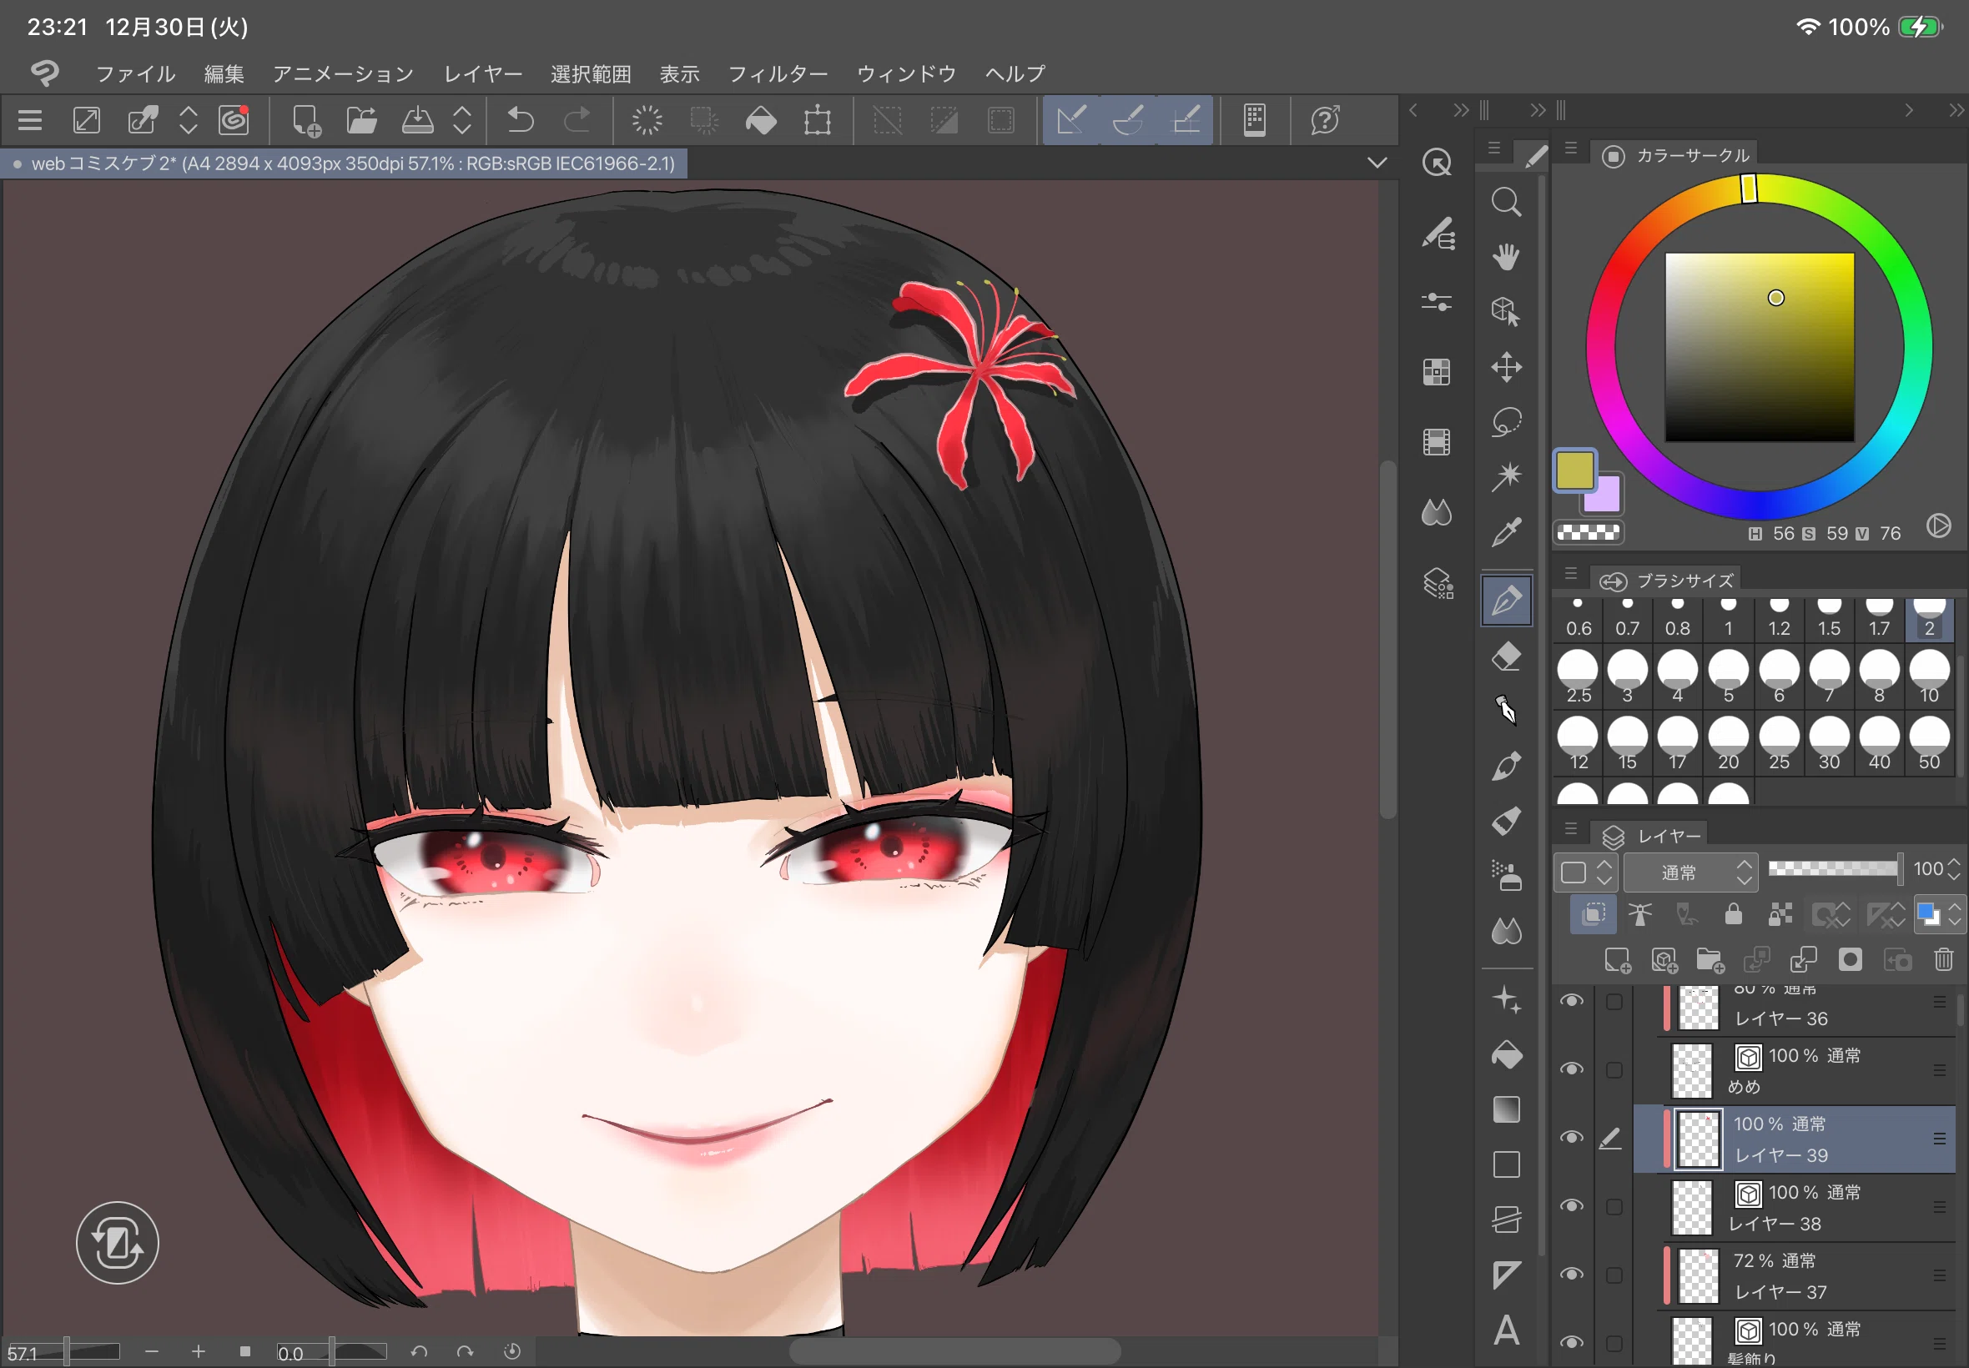This screenshot has height=1368, width=1969.
Task: Click the Redo arrow in command bar
Action: click(577, 120)
